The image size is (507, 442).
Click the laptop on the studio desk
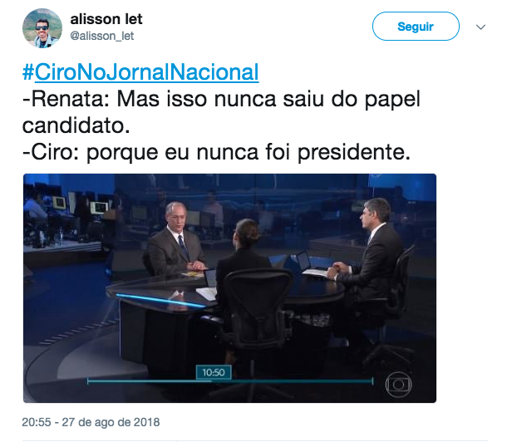coord(303,262)
